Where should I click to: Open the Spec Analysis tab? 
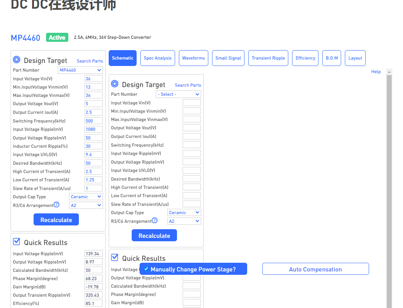tap(158, 58)
